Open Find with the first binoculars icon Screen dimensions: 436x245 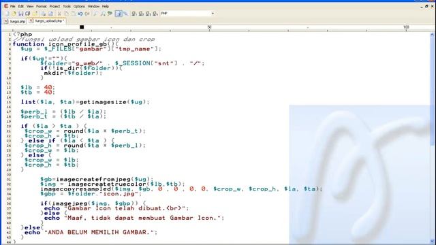coord(95,14)
